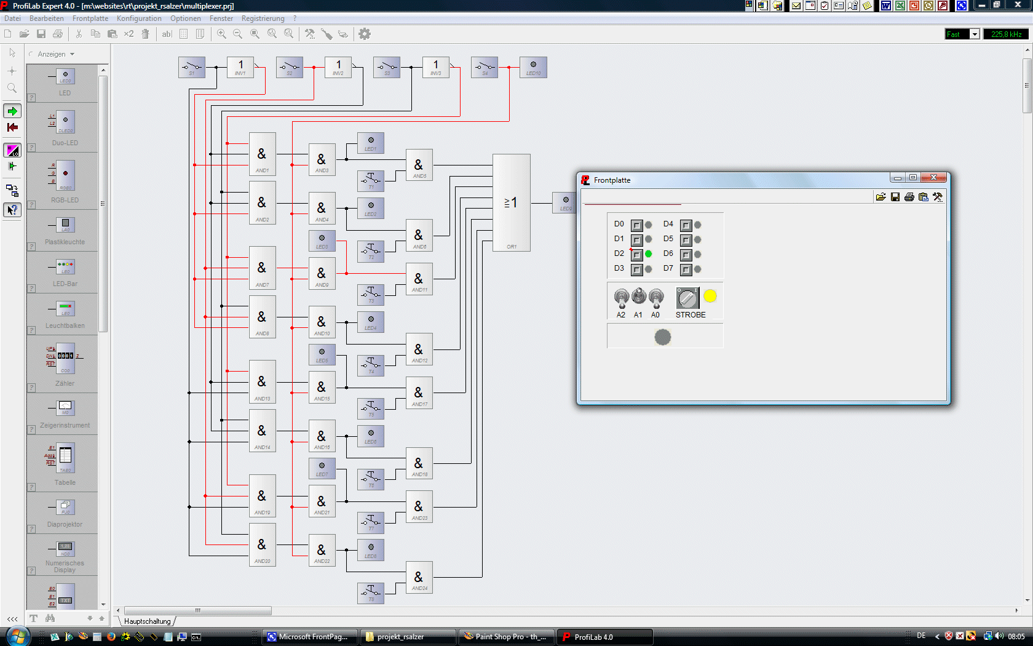Toggle the HI/LO level display icon

pyautogui.click(x=12, y=150)
